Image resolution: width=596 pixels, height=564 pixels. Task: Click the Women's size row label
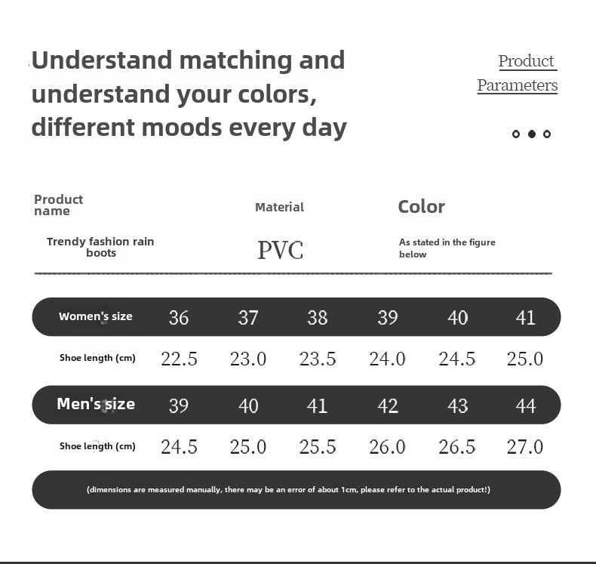click(95, 316)
